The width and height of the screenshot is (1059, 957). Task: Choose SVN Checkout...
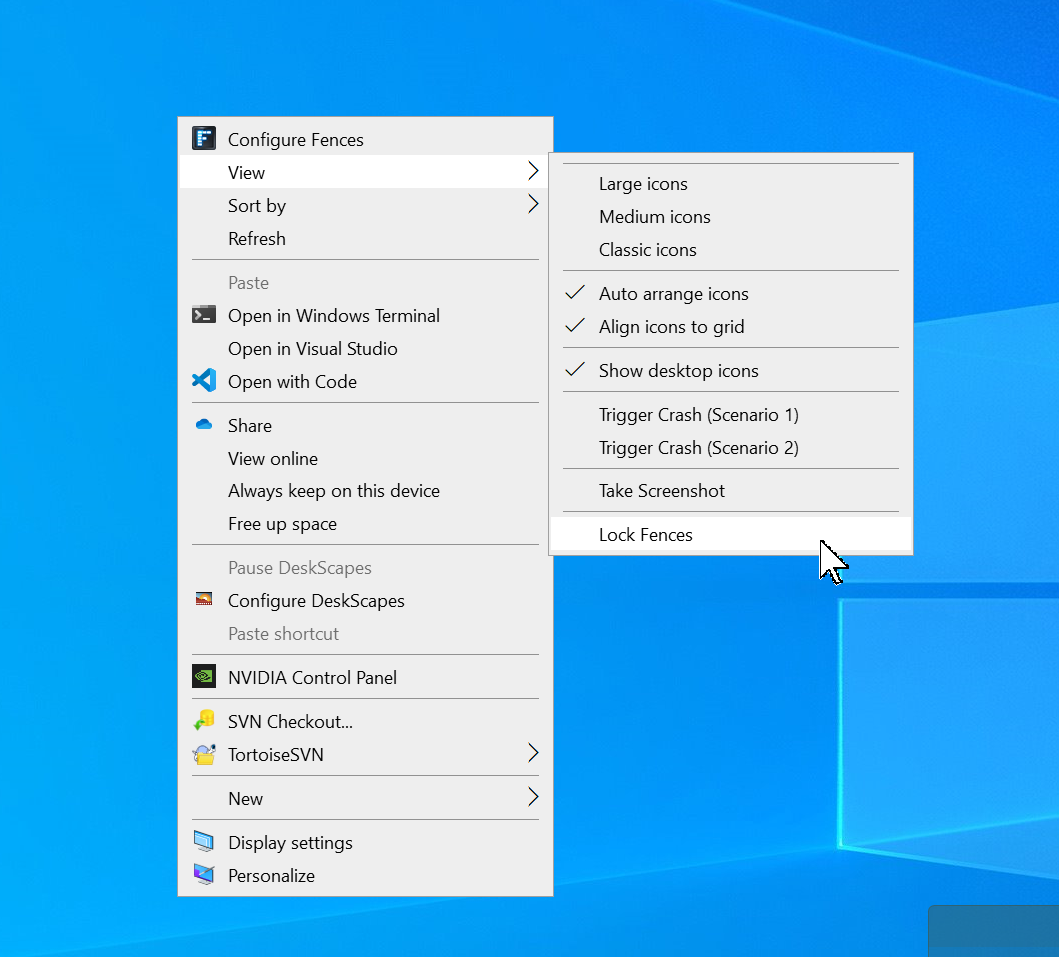(x=366, y=721)
